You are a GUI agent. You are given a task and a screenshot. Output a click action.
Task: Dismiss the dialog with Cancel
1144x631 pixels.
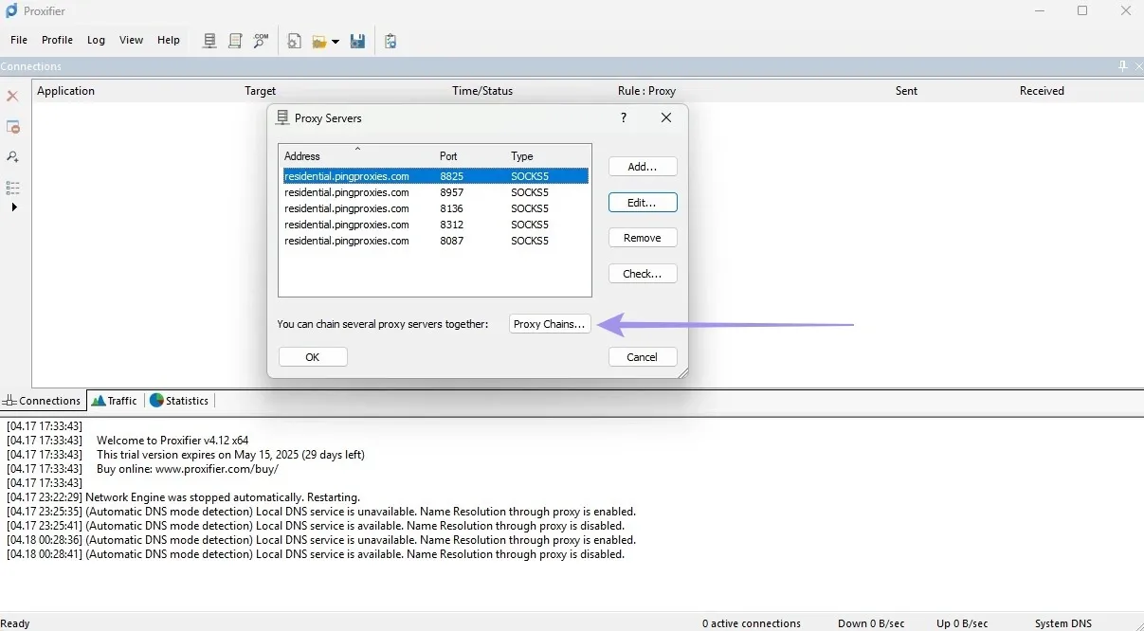tap(643, 357)
